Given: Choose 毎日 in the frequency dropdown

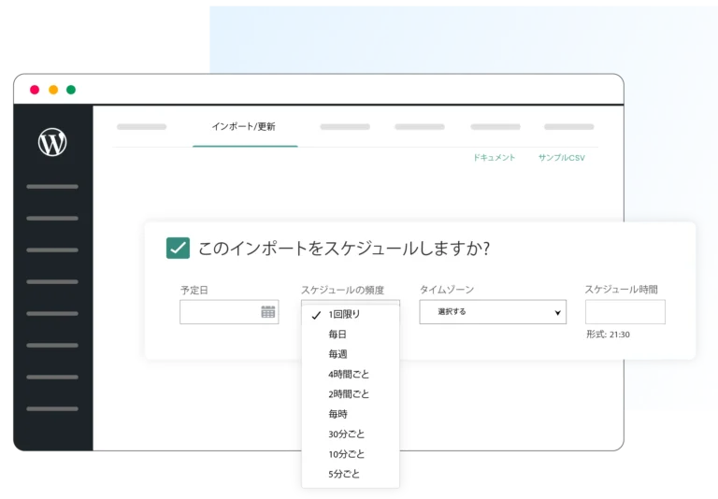Looking at the screenshot, I should [x=337, y=335].
